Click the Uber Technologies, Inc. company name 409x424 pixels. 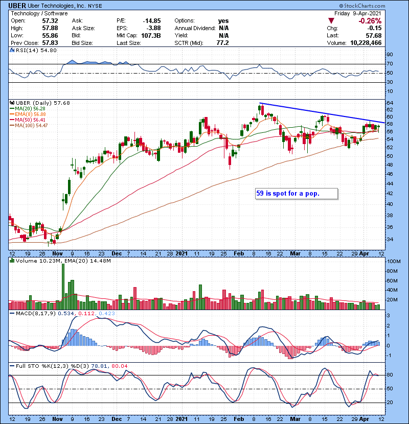click(x=57, y=6)
